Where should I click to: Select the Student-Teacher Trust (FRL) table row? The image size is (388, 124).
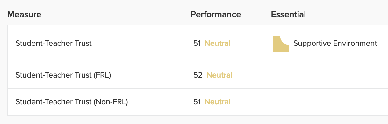pyautogui.click(x=198, y=75)
